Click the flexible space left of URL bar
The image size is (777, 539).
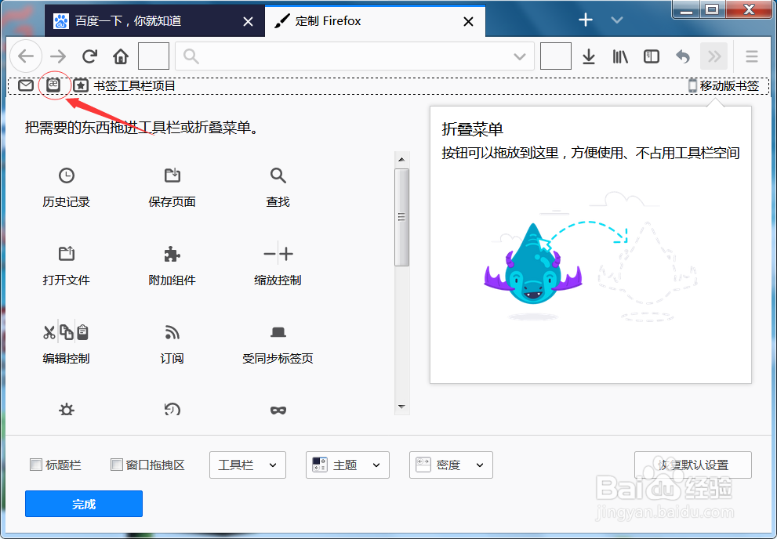tap(154, 56)
